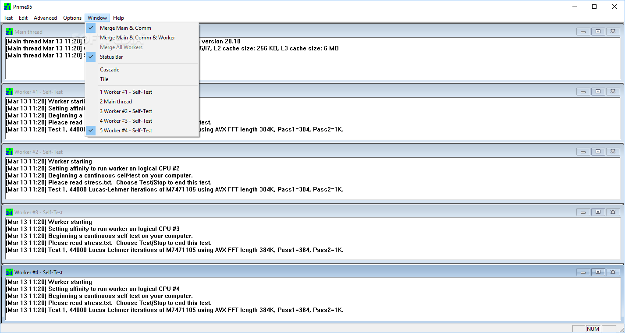Screen dimensions: 625x333
Task: Maximize the Worker #2 child window
Action: point(598,152)
